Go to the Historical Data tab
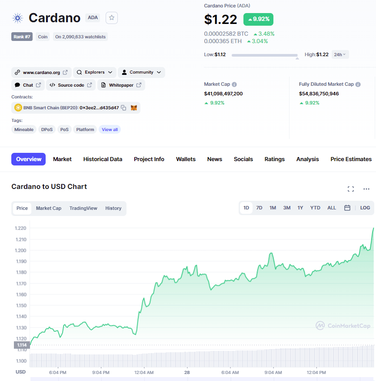This screenshot has height=381, width=376. click(x=103, y=159)
